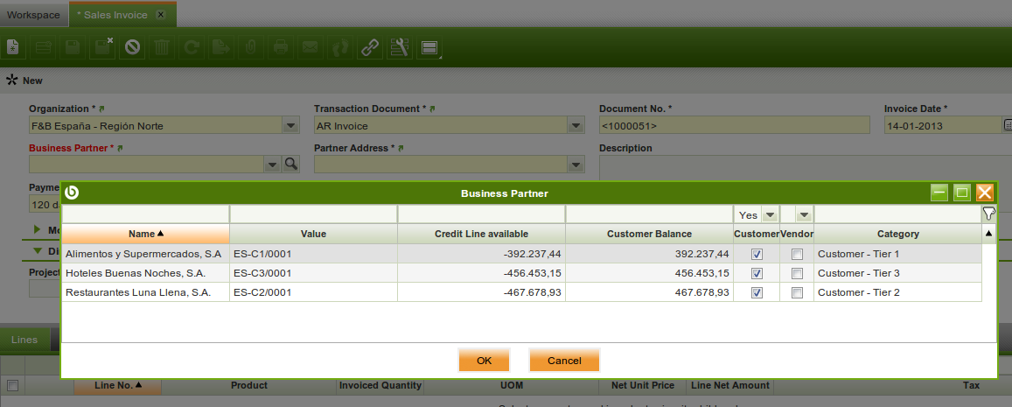
Task: Toggle form/grid view toolbar icon
Action: point(429,47)
